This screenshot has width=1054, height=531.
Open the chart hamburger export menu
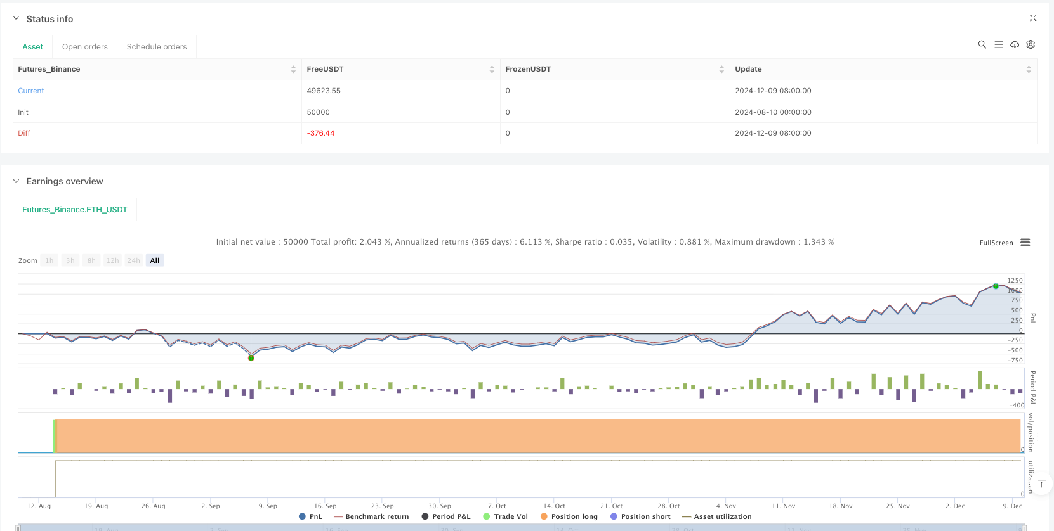1025,243
